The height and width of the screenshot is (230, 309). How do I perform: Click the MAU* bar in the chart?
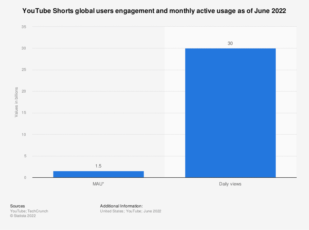pos(99,174)
